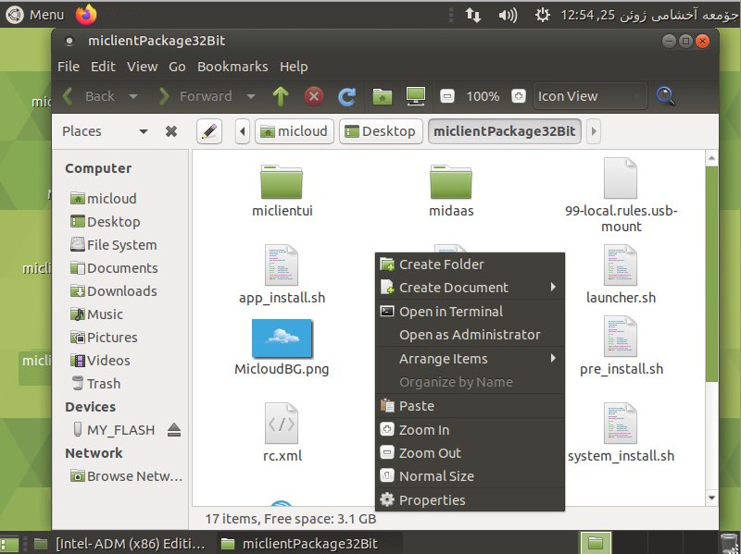This screenshot has height=554, width=741.
Task: Select Properties in the context menu
Action: (432, 500)
